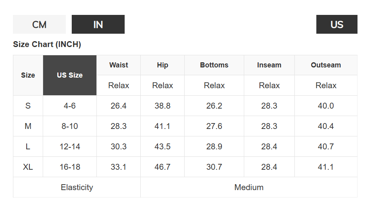The image size is (372, 205).
Task: Switch size chart units to CM
Action: [x=39, y=24]
